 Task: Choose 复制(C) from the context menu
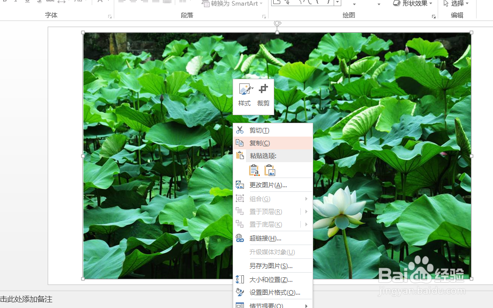273,143
